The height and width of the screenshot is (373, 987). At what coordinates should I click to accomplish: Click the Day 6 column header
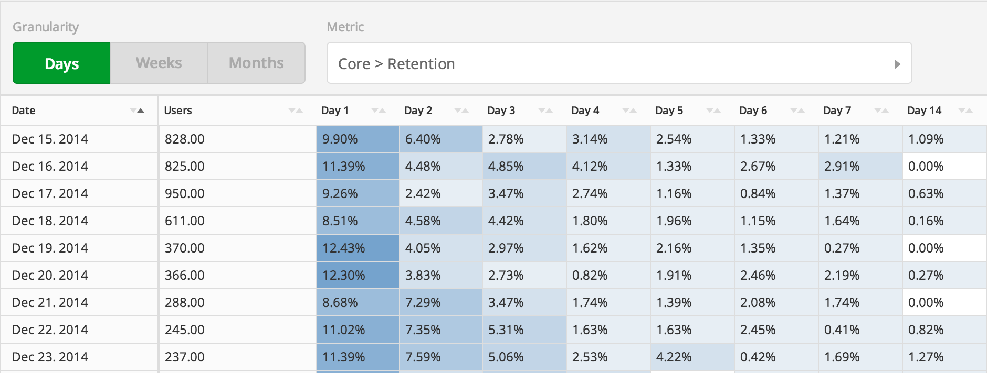click(753, 111)
